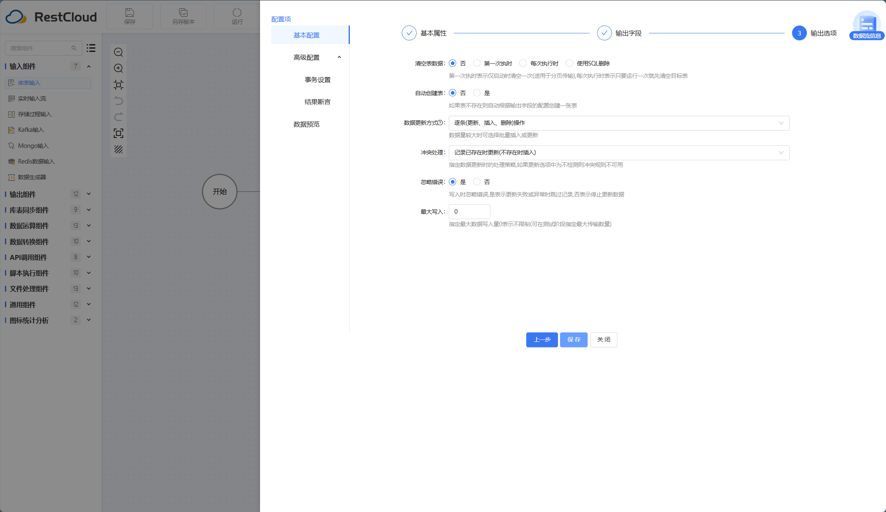Set 自动创建表 to 是

477,93
